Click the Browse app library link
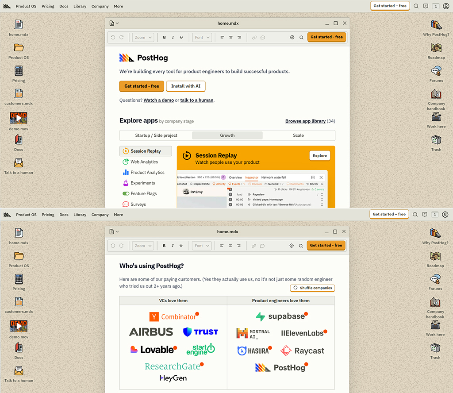This screenshot has height=393, width=453. [x=306, y=121]
